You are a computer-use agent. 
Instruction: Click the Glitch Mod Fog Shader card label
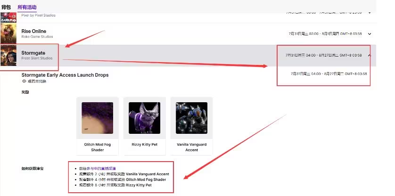pos(97,147)
